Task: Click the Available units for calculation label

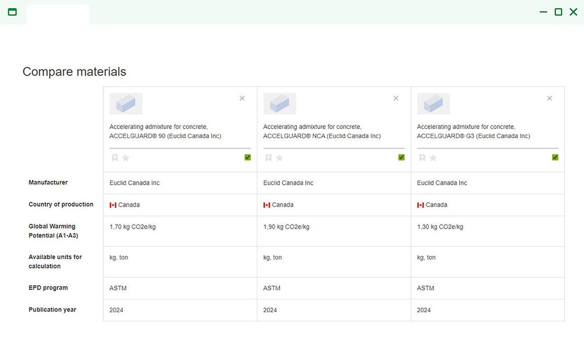Action: pos(55,262)
